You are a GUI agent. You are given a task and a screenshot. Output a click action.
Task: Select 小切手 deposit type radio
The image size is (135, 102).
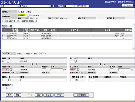(39, 53)
